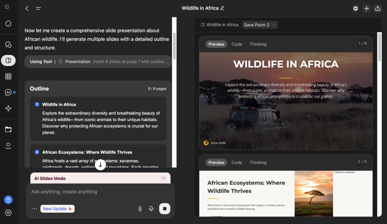This screenshot has height=224, width=387.
Task: Switch to Thinking tab on slide 2
Action: tap(258, 163)
